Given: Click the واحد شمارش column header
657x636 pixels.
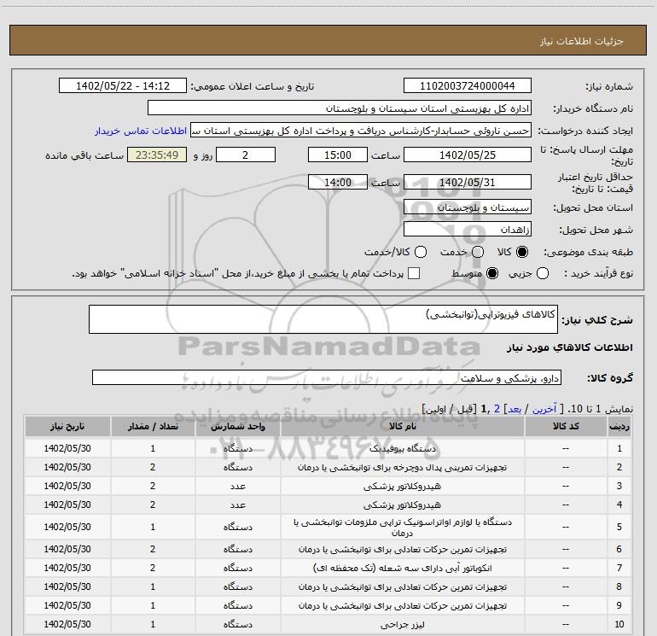Looking at the screenshot, I should 237,426.
